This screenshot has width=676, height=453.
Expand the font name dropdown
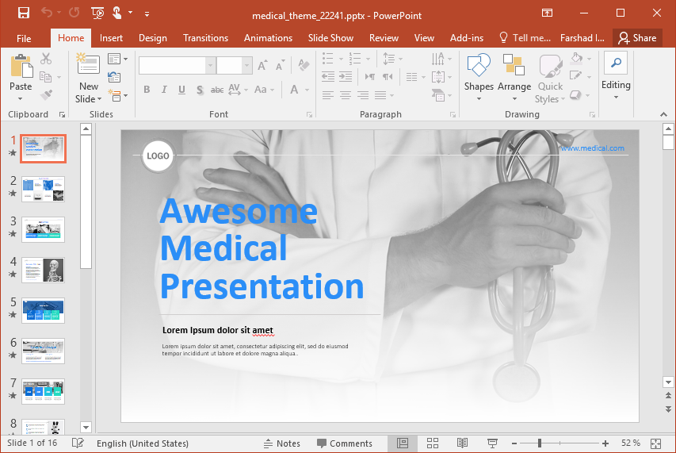[x=210, y=66]
